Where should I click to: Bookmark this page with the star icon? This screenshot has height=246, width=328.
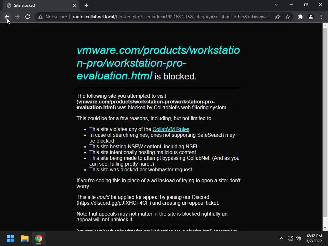coord(288,17)
